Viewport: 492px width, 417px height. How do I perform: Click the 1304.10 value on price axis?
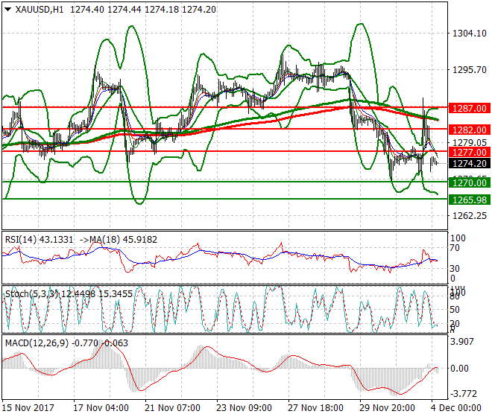pyautogui.click(x=470, y=34)
